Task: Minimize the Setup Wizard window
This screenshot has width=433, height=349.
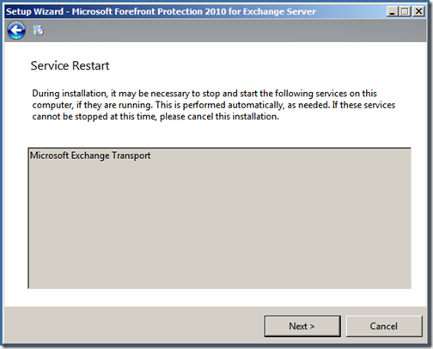Action: (393, 11)
